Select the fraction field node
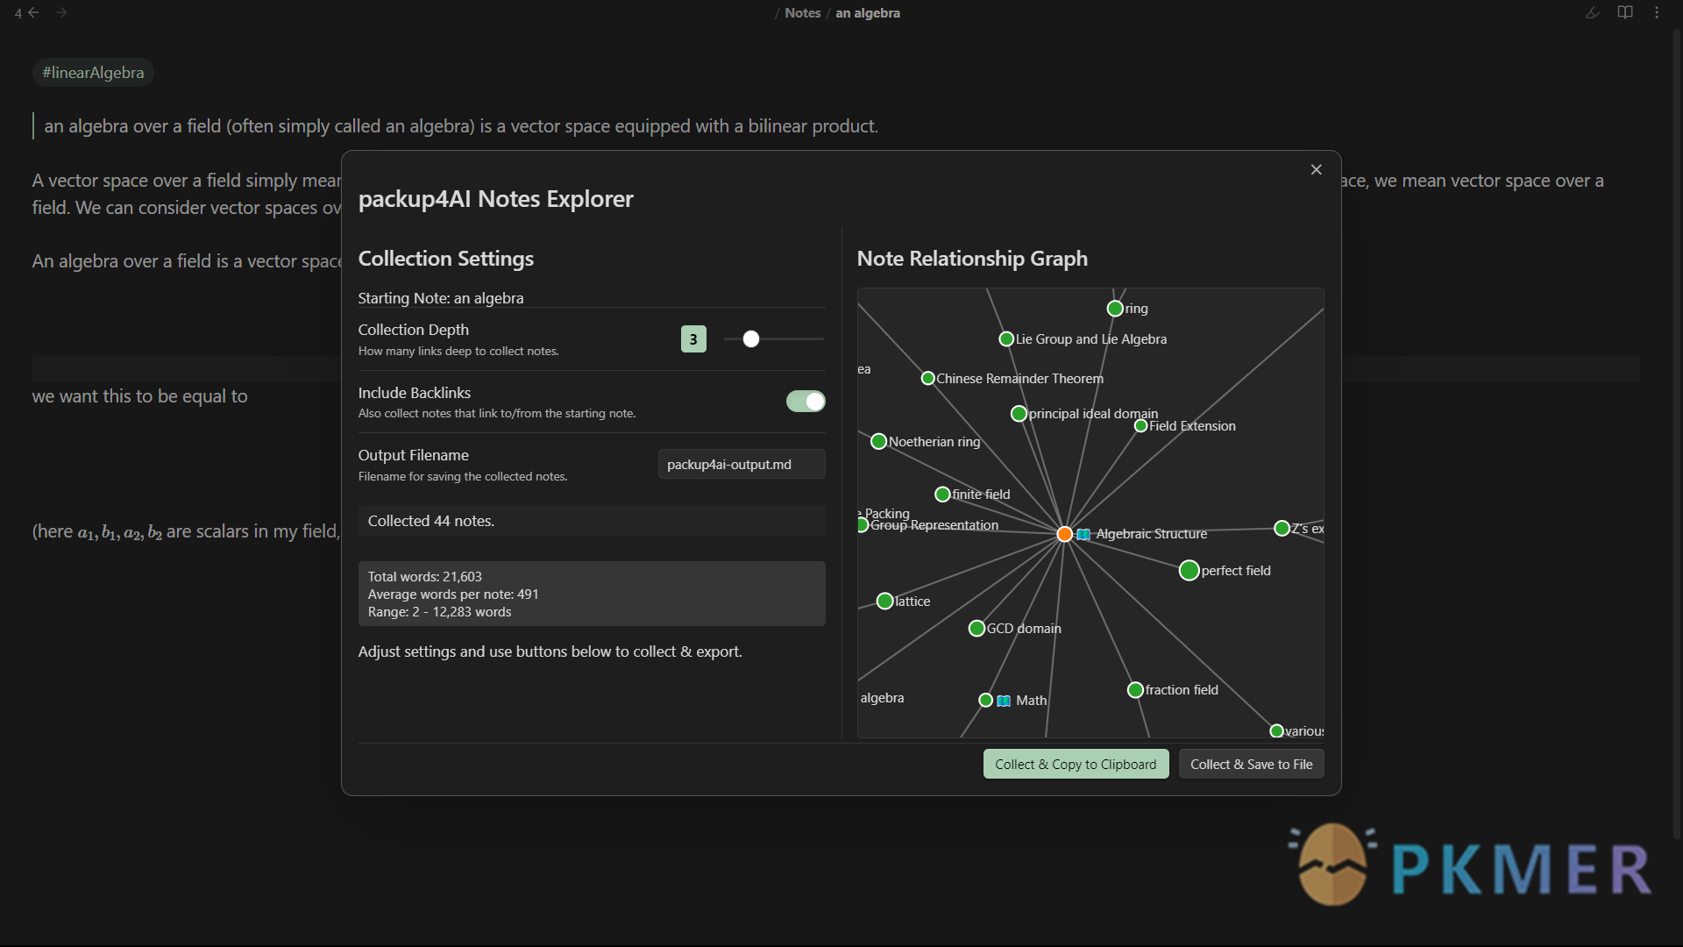Image resolution: width=1683 pixels, height=947 pixels. pyautogui.click(x=1135, y=690)
